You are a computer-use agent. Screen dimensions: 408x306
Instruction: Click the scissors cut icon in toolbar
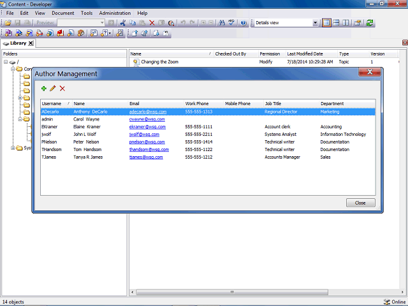[x=123, y=23]
